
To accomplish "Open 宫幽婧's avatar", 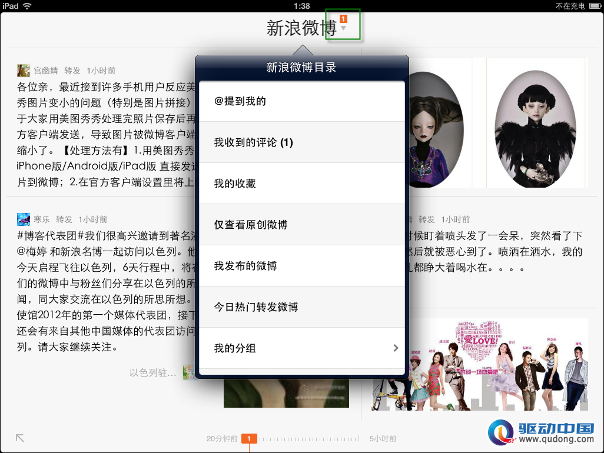I will point(24,71).
